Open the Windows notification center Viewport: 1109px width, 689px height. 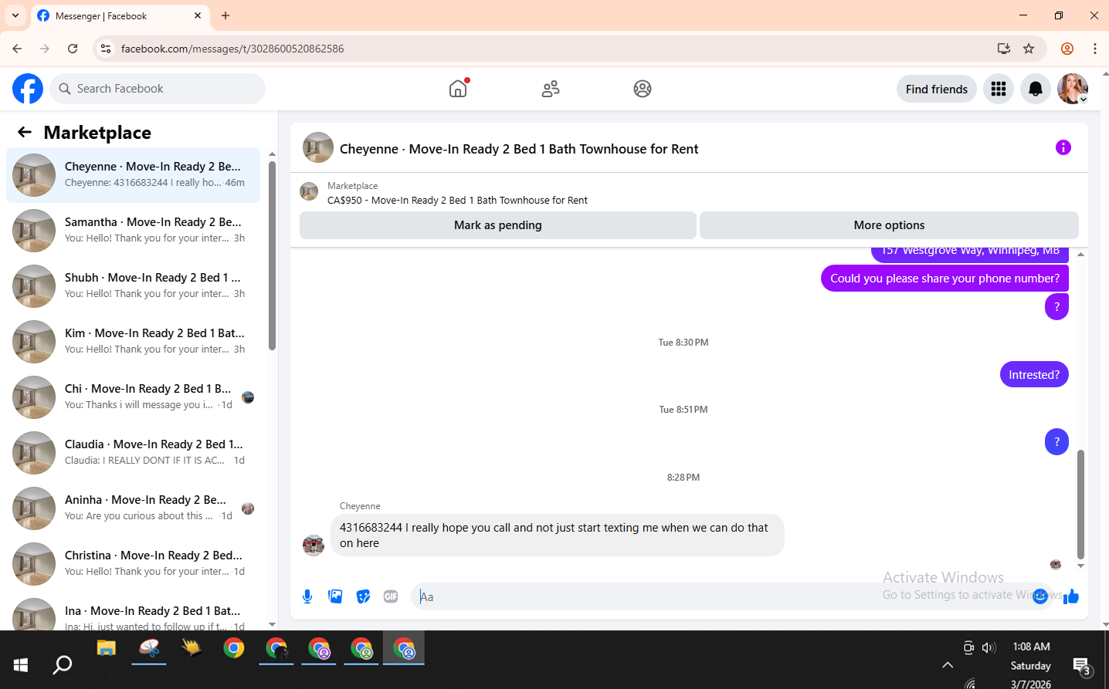click(x=1082, y=667)
